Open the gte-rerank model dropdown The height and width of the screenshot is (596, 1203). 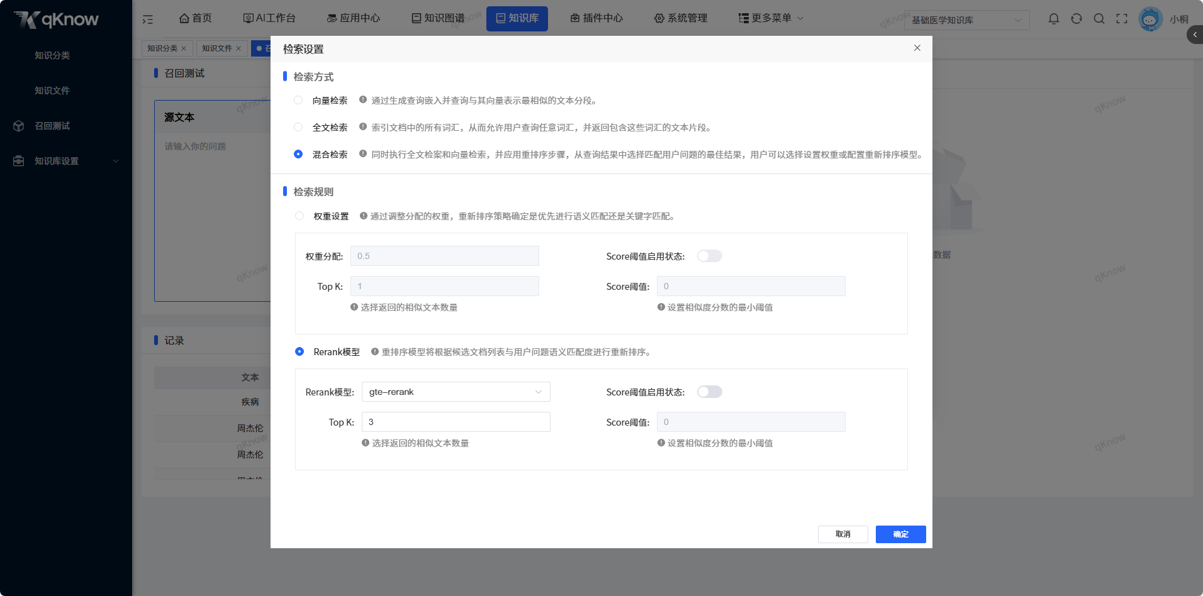(456, 392)
